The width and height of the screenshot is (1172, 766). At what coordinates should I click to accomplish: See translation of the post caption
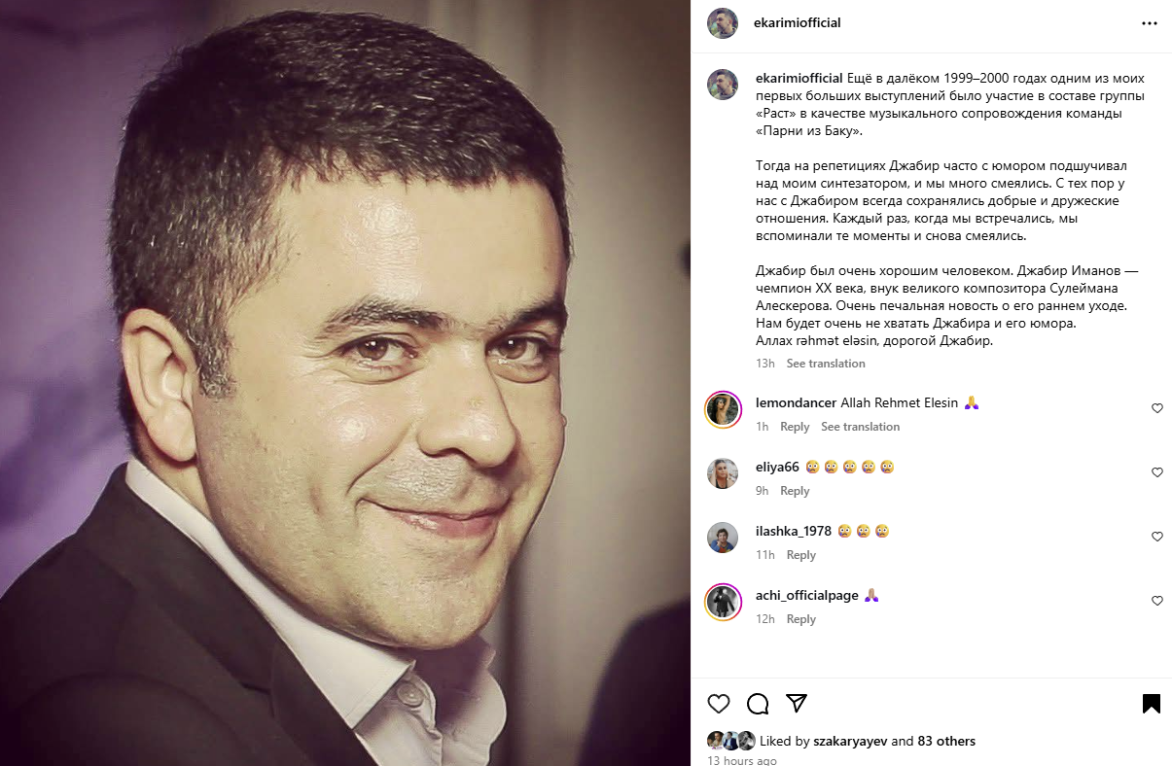coord(826,364)
